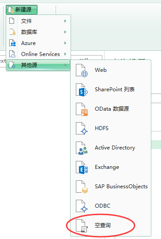Click the Exchange logo icon

82,168
